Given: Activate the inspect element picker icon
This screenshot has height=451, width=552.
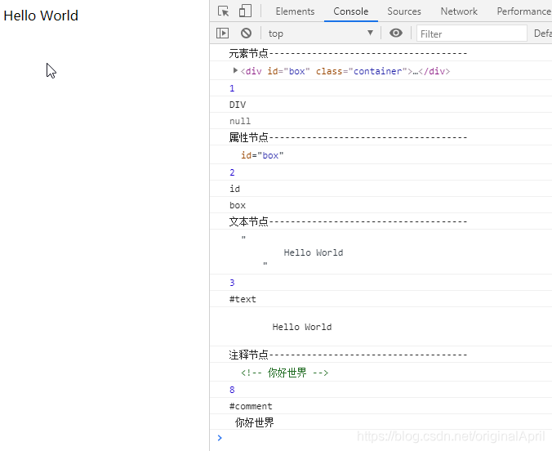Looking at the screenshot, I should pyautogui.click(x=223, y=11).
